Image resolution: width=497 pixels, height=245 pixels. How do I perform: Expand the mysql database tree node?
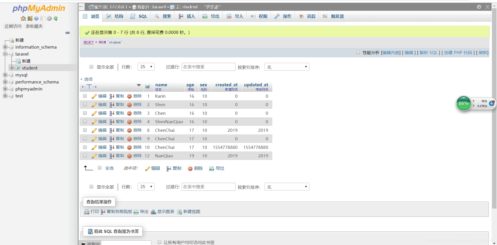click(5, 75)
